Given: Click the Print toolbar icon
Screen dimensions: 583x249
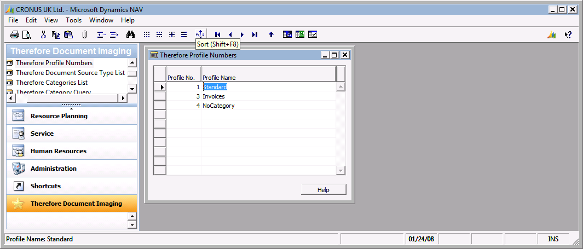Looking at the screenshot, I should click(14, 34).
